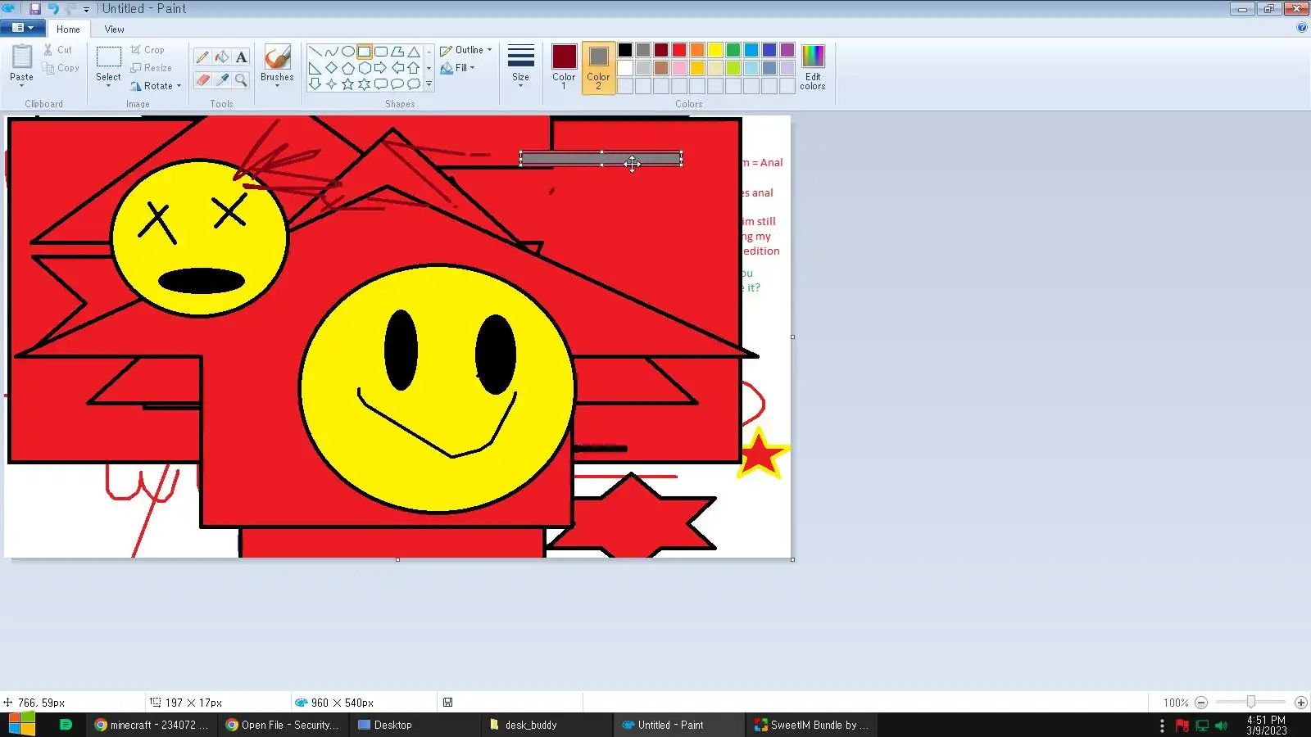The width and height of the screenshot is (1311, 737).
Task: Pick the yellow color swatch
Action: [715, 50]
